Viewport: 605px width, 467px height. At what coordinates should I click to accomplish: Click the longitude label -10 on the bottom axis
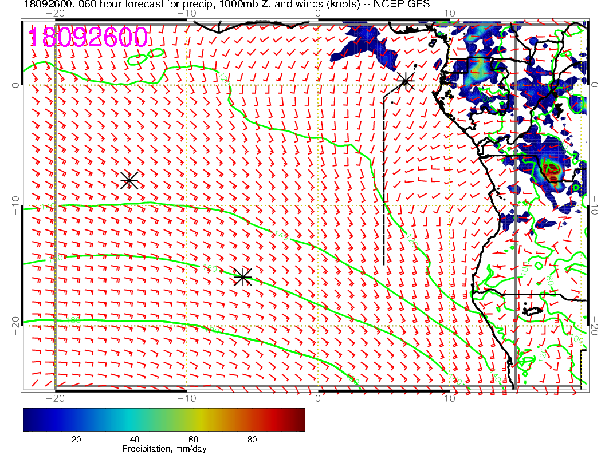click(186, 398)
